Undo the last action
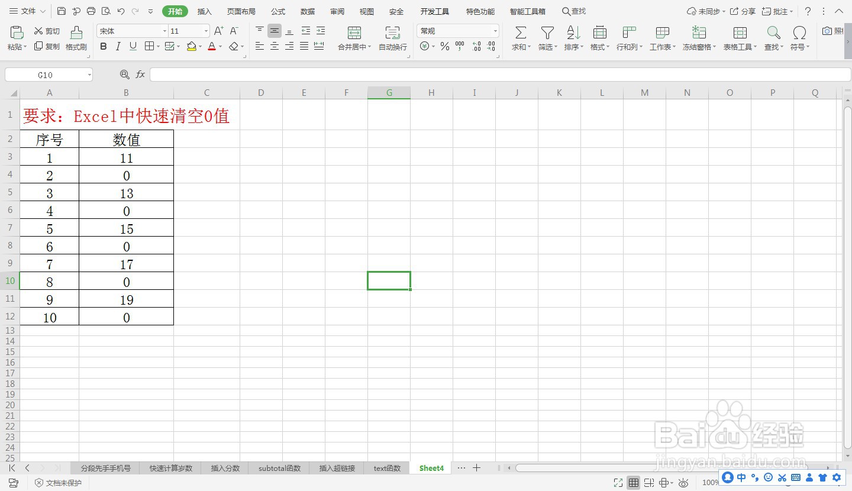The height and width of the screenshot is (491, 852). [x=121, y=11]
